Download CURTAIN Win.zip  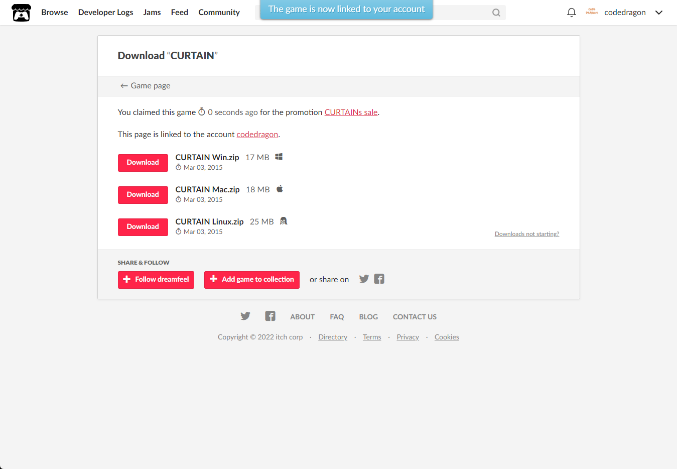tap(143, 163)
